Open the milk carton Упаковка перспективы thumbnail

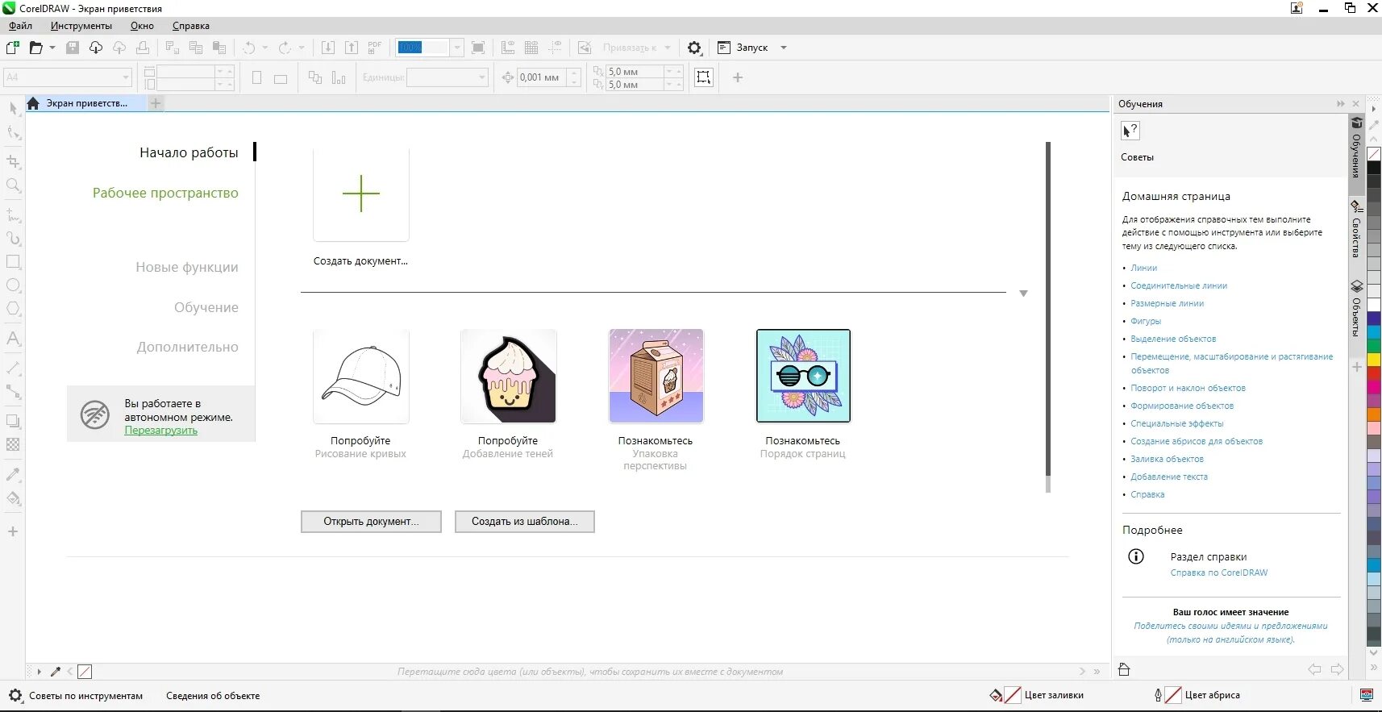click(x=656, y=376)
